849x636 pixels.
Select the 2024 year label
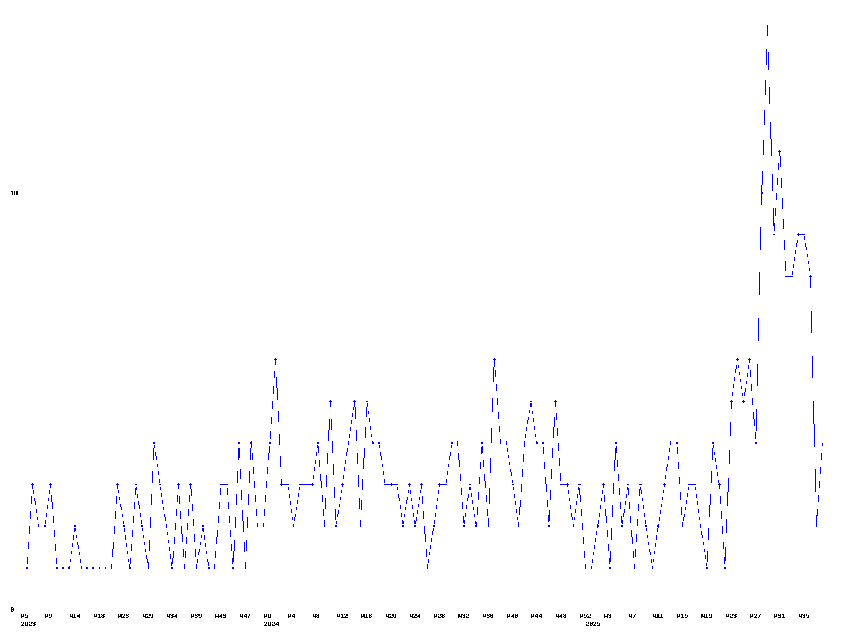coord(271,624)
